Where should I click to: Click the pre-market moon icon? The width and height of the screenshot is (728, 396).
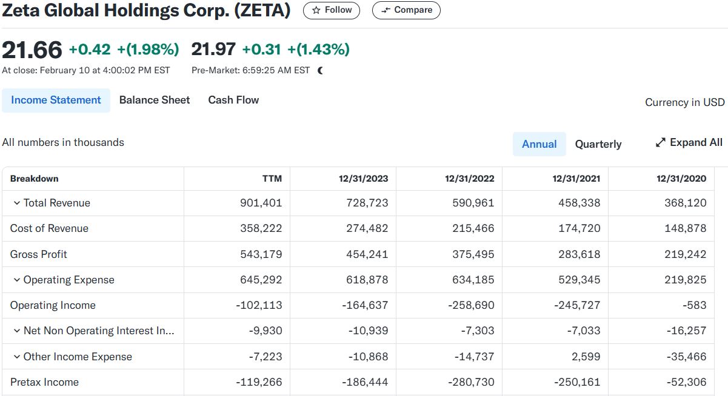[x=320, y=70]
